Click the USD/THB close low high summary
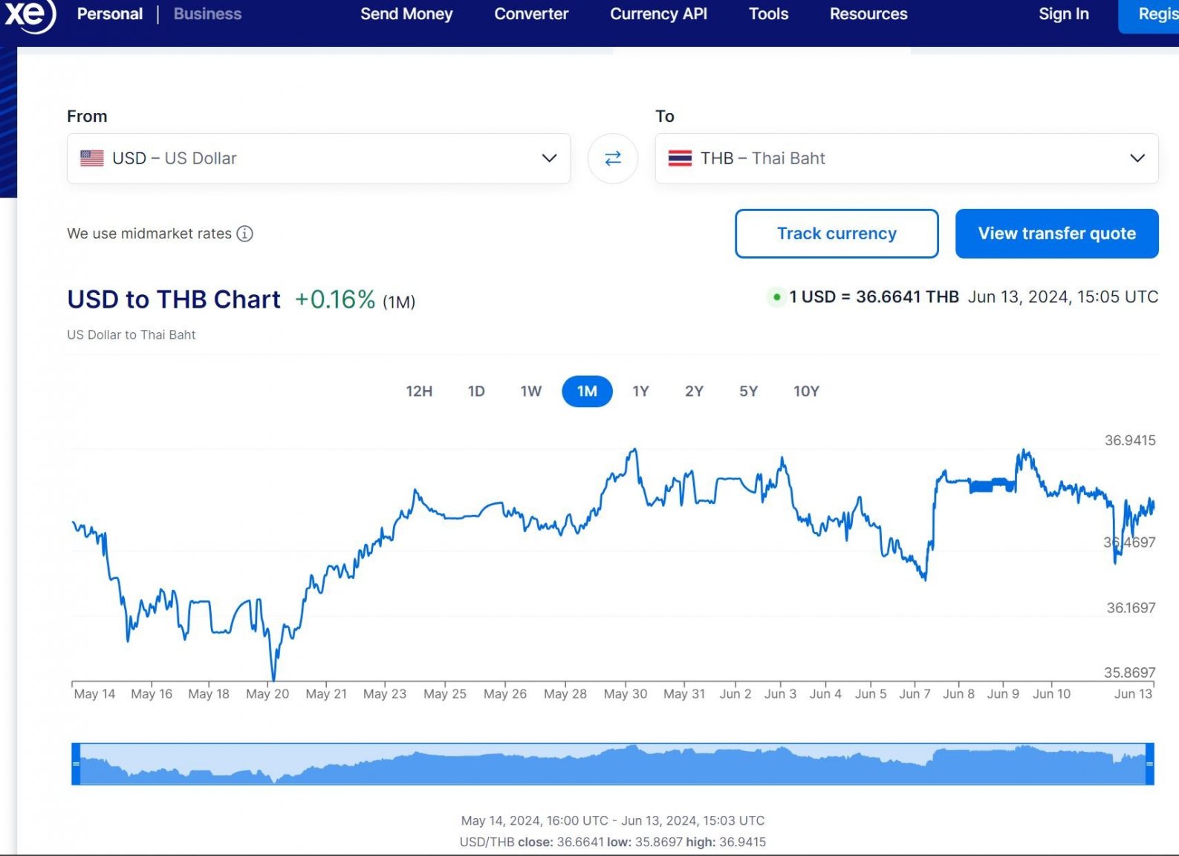 (x=613, y=842)
